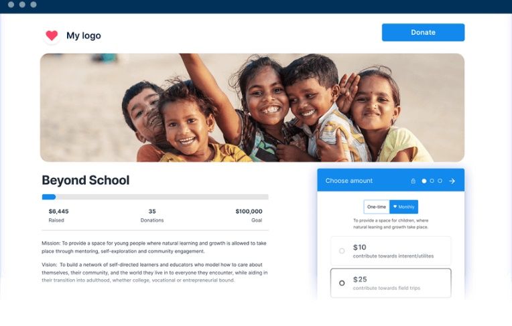Switch donation frequency to Monthly
Screen dimensions: 512x326
pyautogui.click(x=403, y=207)
